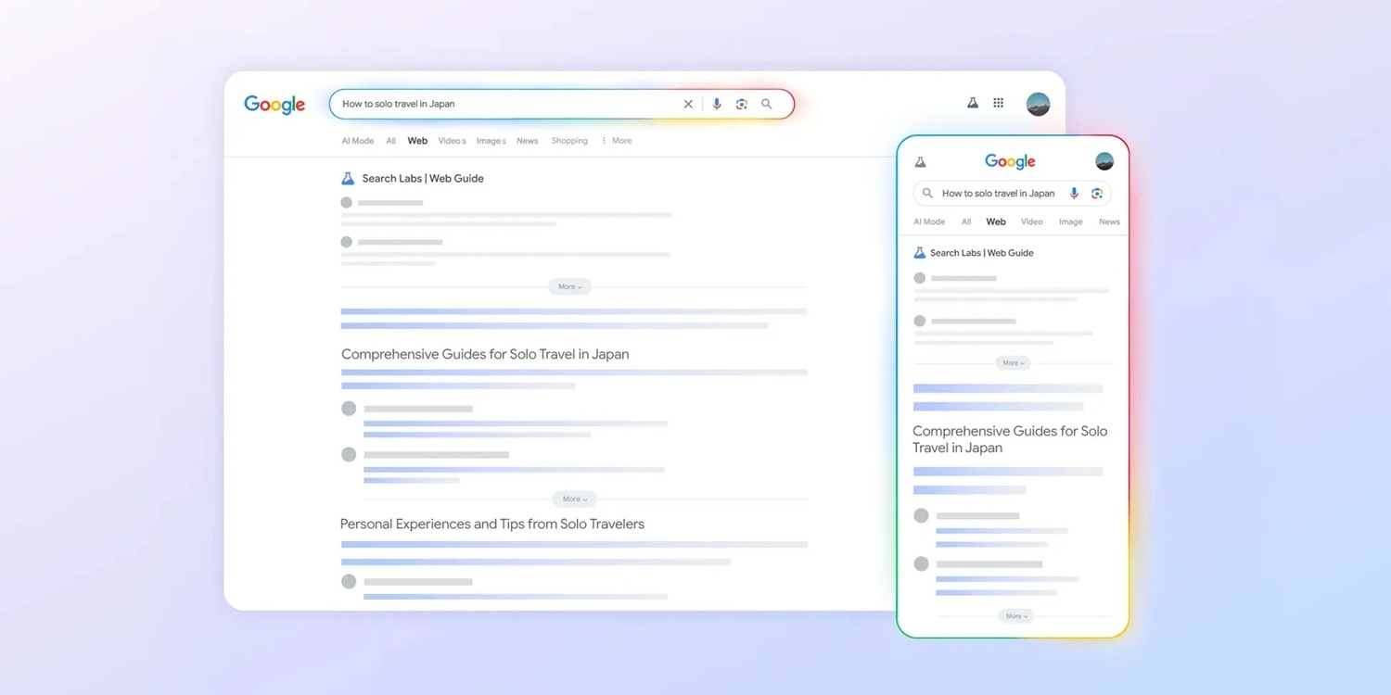Open the More menu next to Shopping

(617, 141)
